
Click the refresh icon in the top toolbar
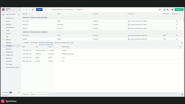click(27, 10)
